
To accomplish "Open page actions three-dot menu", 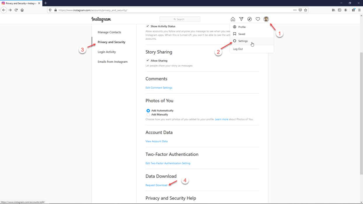I will point(295,10).
